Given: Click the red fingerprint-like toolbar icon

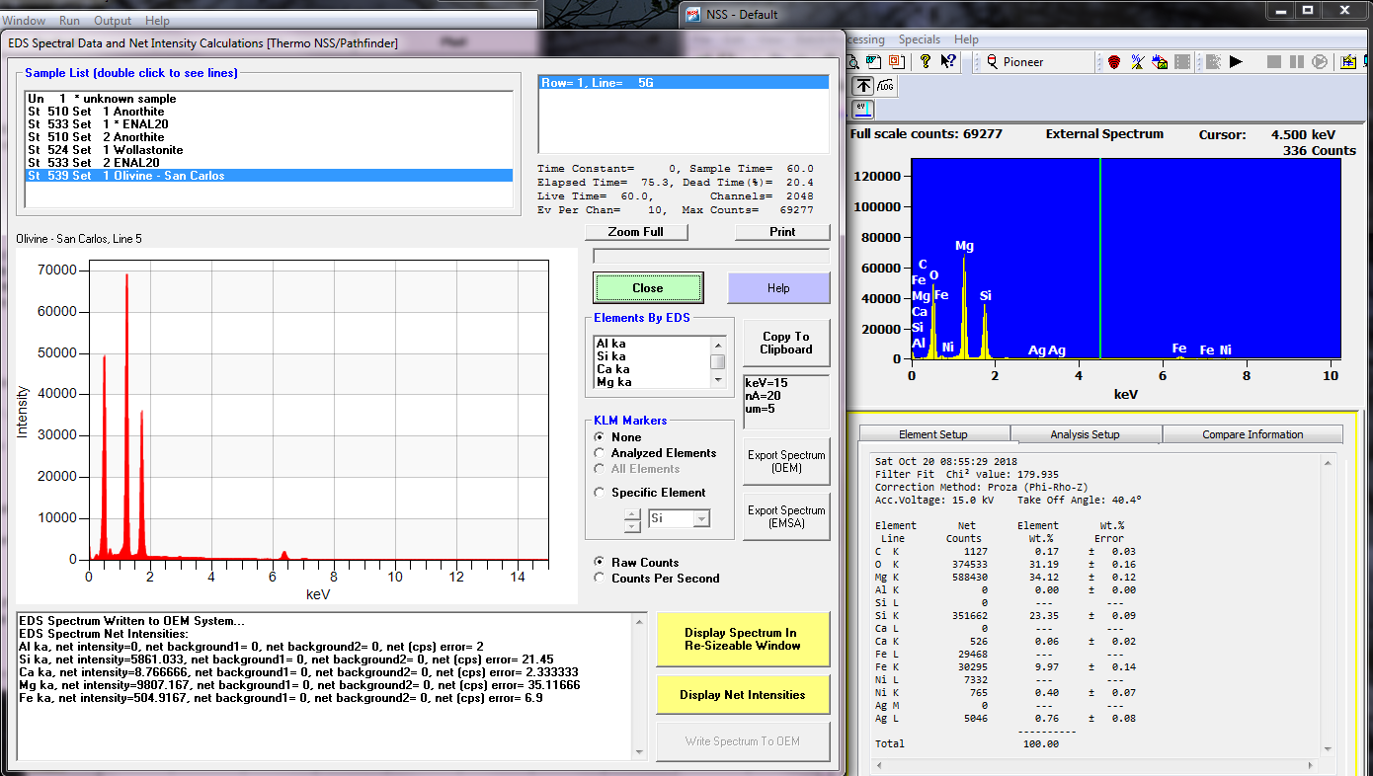Looking at the screenshot, I should point(1114,61).
